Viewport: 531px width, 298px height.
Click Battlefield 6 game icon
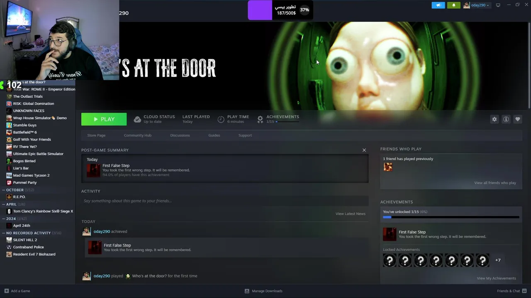click(9, 132)
